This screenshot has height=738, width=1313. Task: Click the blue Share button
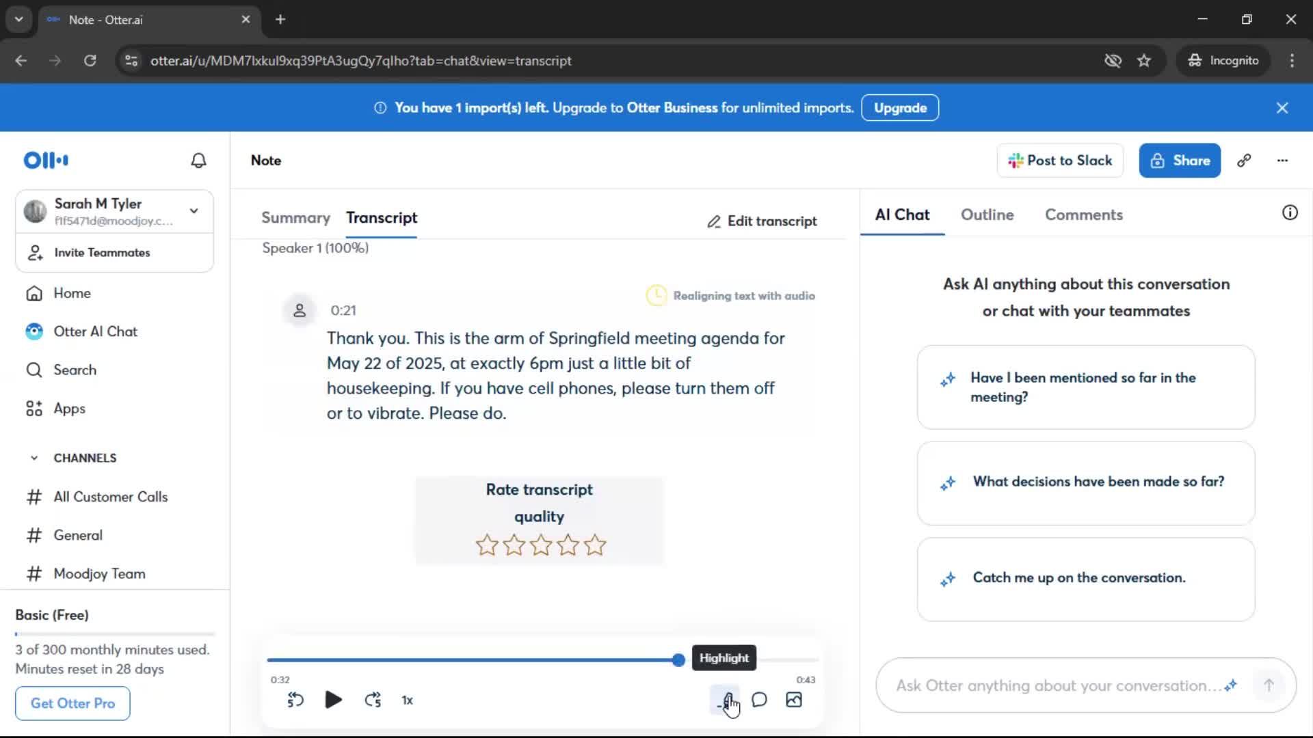[x=1180, y=161]
